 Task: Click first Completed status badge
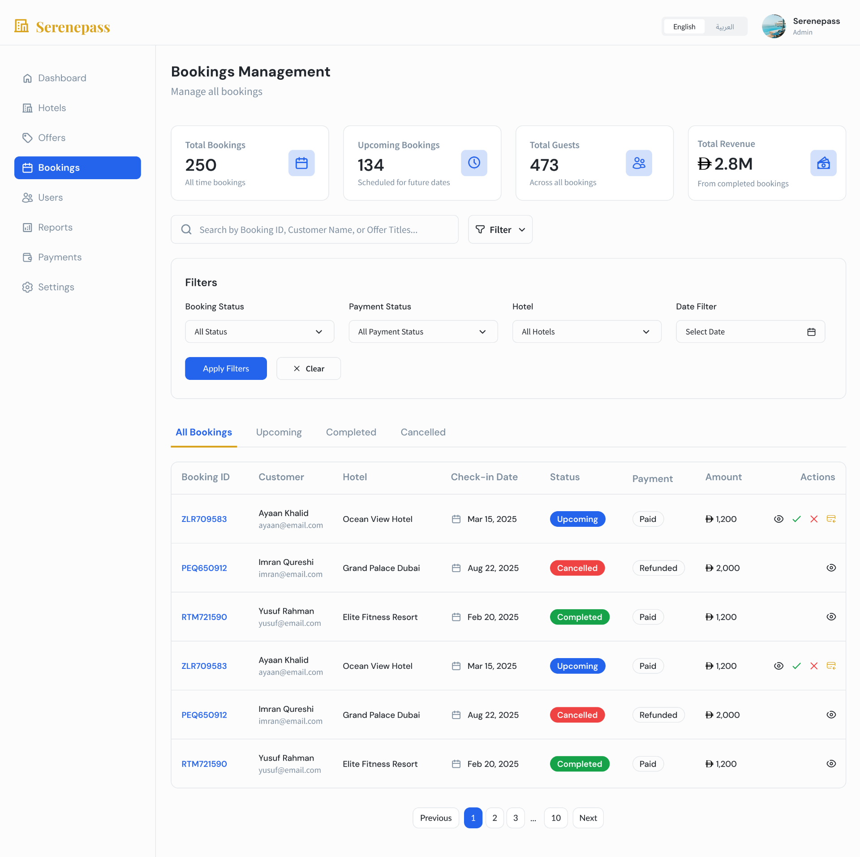[x=580, y=617]
